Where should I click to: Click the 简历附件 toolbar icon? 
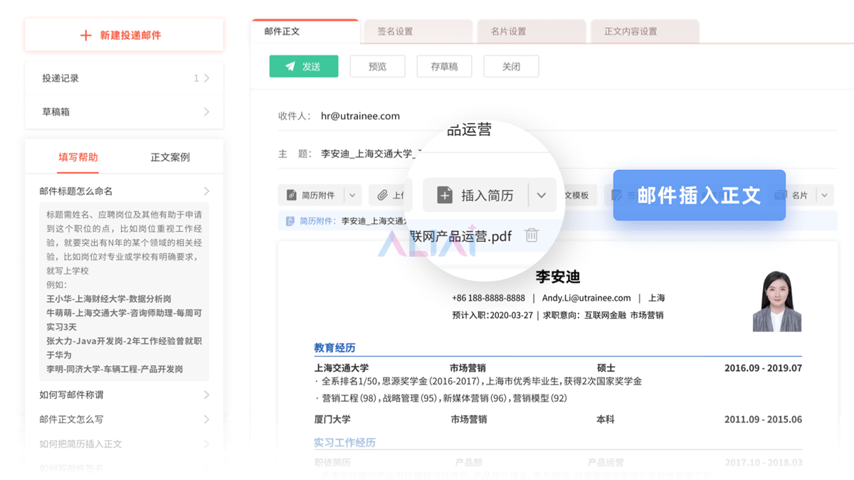click(291, 195)
